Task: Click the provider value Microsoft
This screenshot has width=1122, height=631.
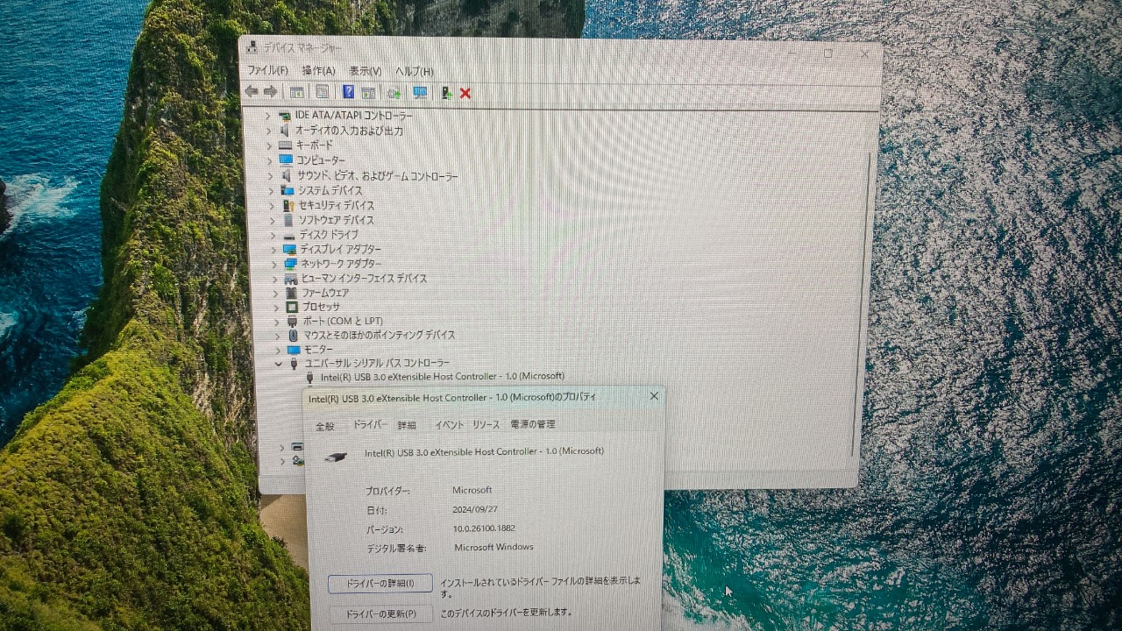Action: [x=472, y=490]
